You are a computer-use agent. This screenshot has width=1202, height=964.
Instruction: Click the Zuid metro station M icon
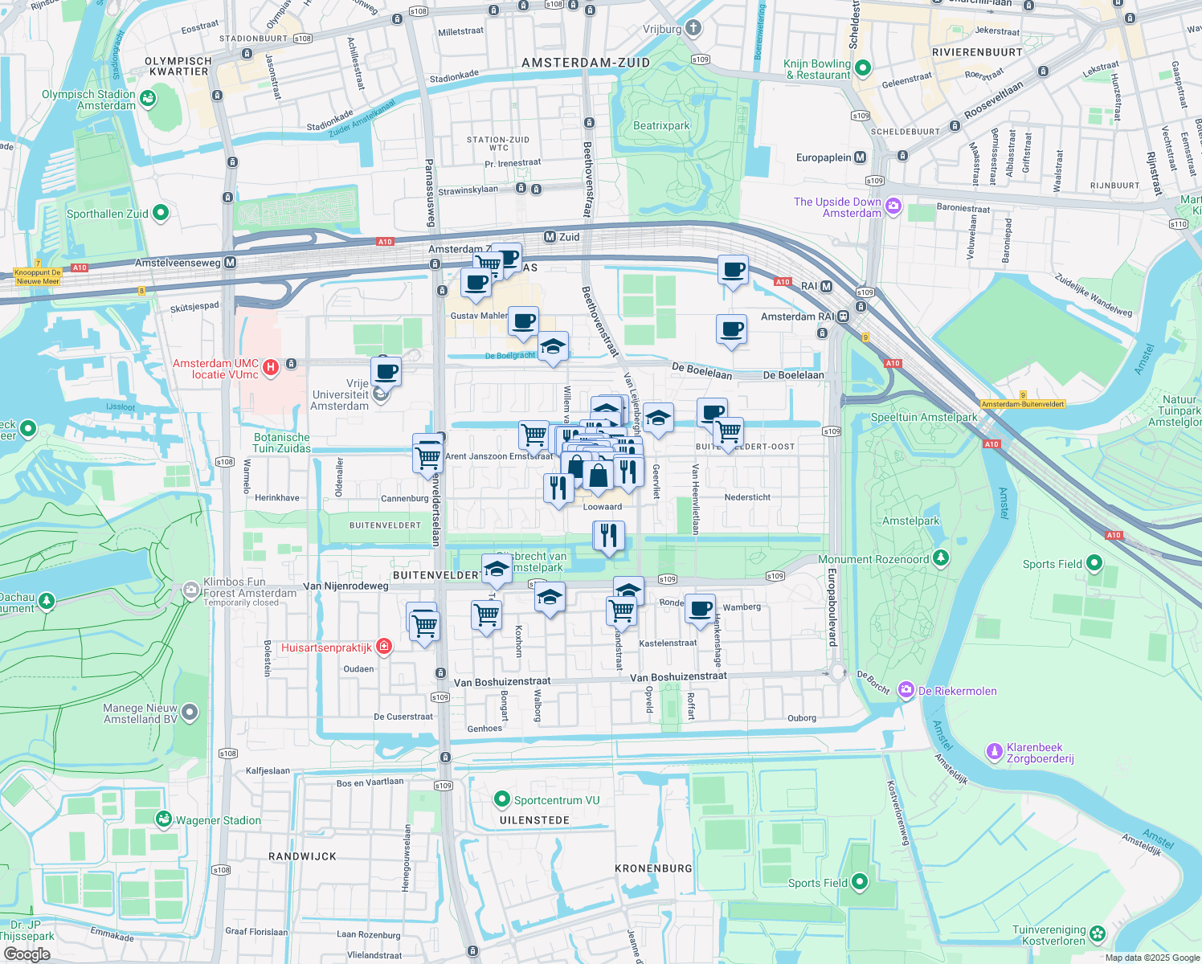(x=550, y=236)
